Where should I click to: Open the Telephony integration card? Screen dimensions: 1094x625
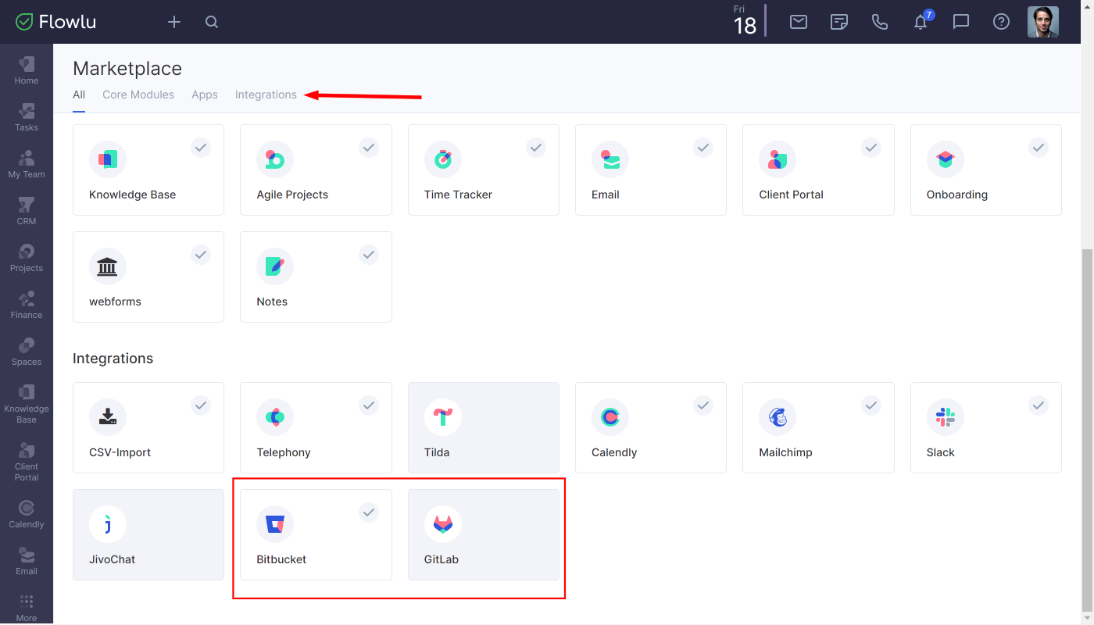(x=316, y=427)
